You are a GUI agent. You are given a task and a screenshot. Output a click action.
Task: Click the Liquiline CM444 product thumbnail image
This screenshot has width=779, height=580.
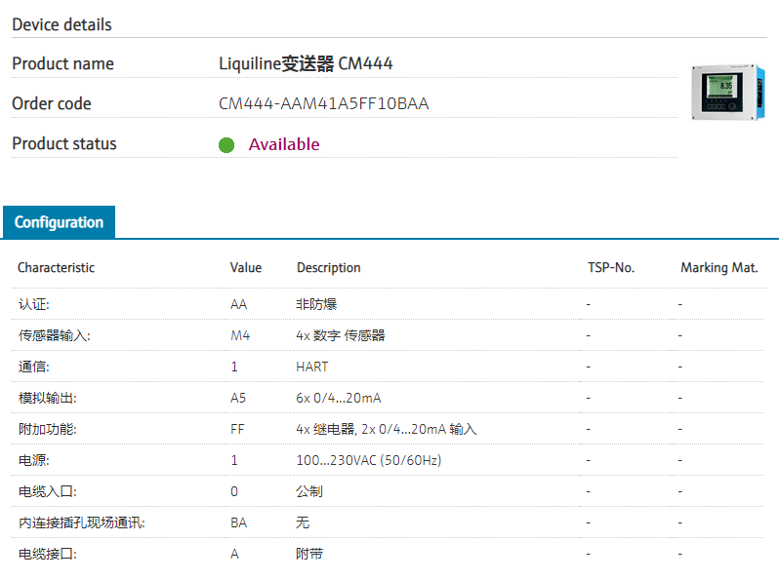coord(724,93)
